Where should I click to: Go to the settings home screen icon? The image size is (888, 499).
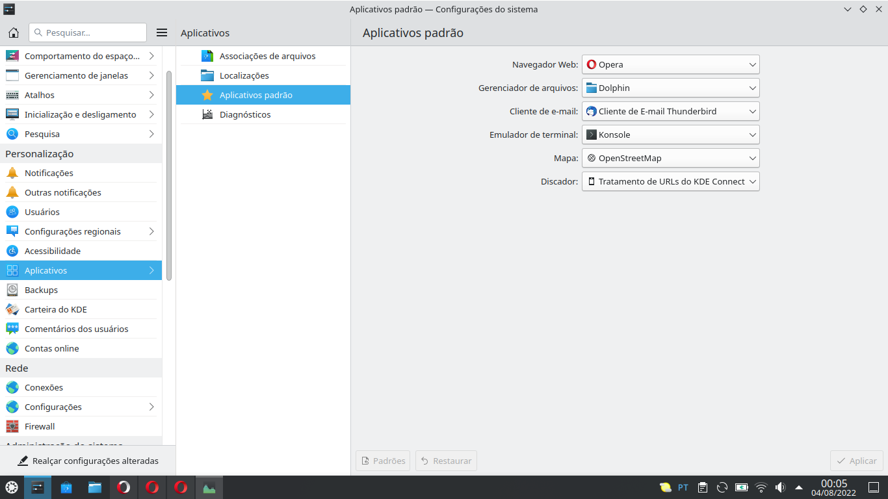click(x=13, y=32)
